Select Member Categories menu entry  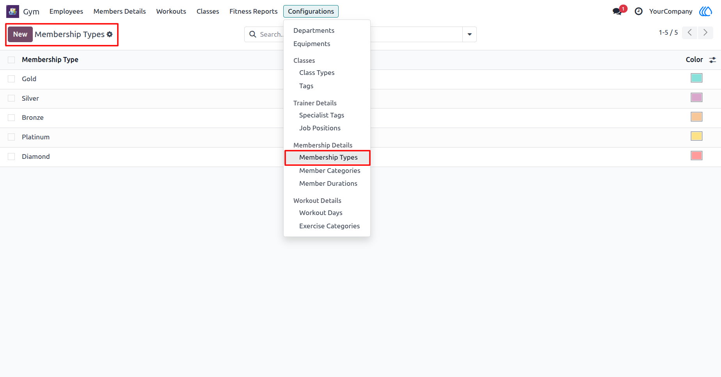(x=327, y=171)
